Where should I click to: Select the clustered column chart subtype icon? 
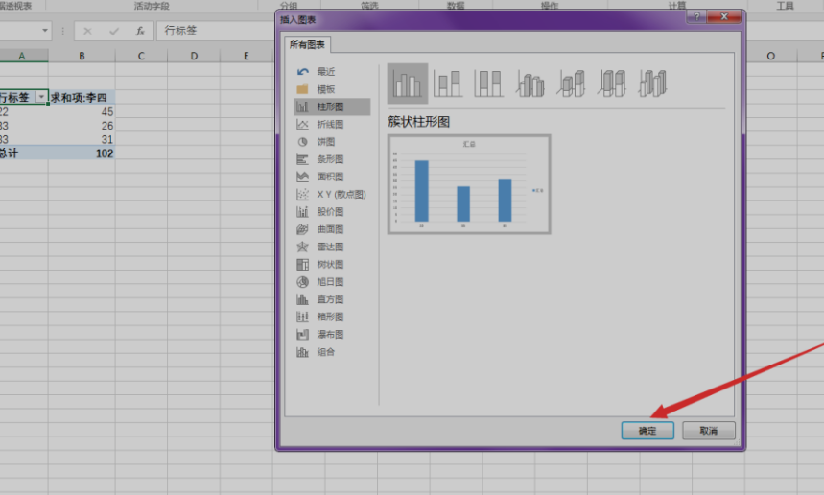(408, 83)
